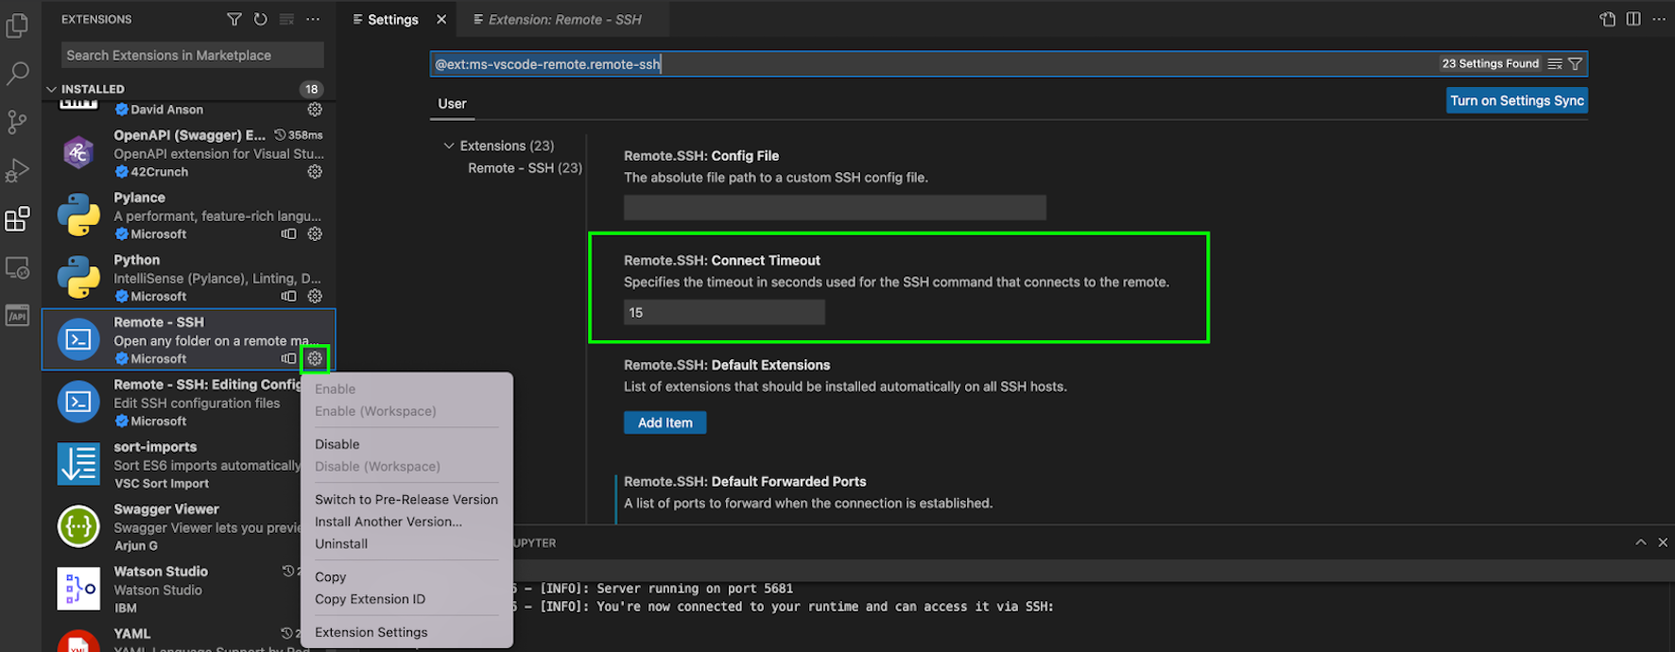Screen dimensions: 1675x652
Task: Open settings filter funnel icon
Action: click(x=1575, y=63)
